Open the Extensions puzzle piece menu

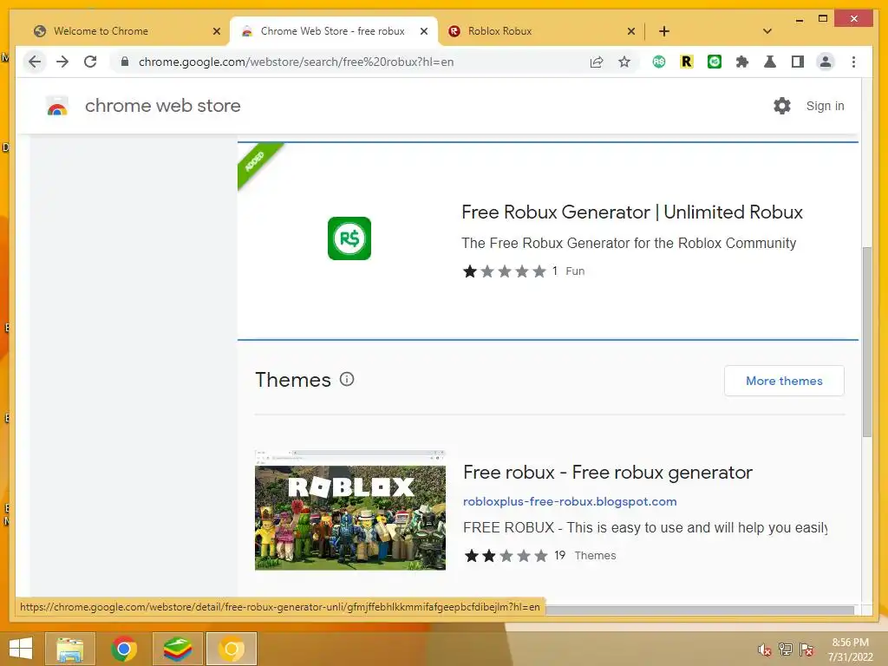click(742, 62)
